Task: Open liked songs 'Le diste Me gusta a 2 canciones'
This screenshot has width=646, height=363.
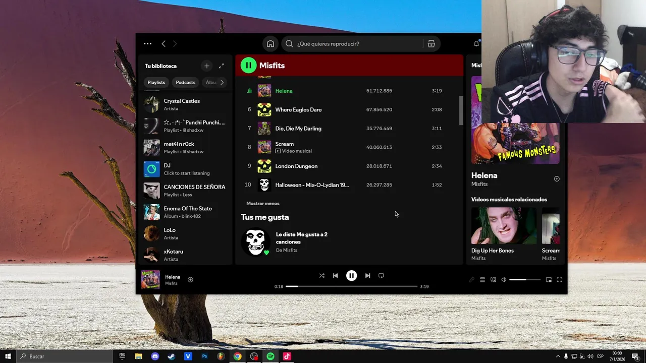Action: tap(302, 238)
